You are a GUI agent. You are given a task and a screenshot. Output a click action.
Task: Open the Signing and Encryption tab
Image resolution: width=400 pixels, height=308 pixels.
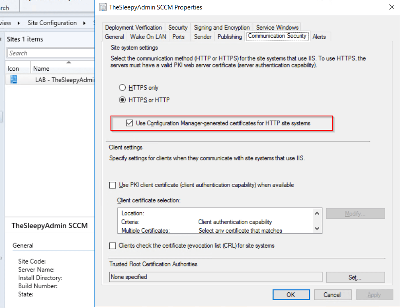click(x=221, y=28)
